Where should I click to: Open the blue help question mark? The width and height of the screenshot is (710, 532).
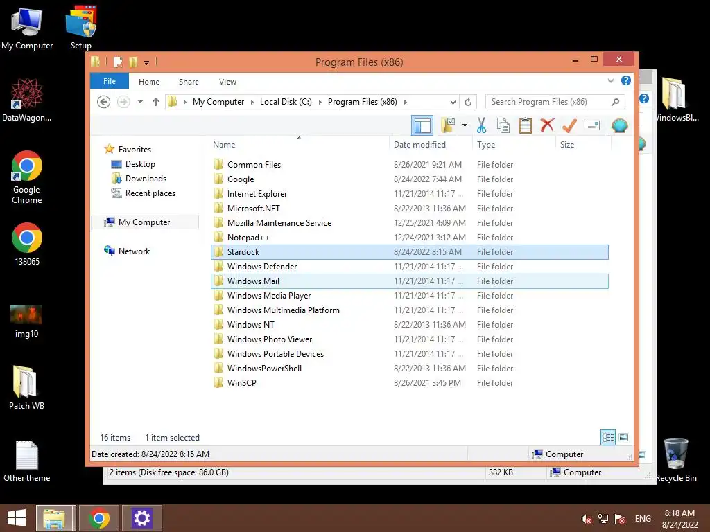click(x=626, y=80)
